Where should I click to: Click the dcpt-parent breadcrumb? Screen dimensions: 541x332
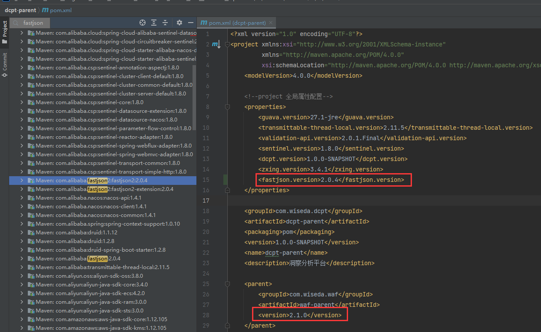coord(20,10)
